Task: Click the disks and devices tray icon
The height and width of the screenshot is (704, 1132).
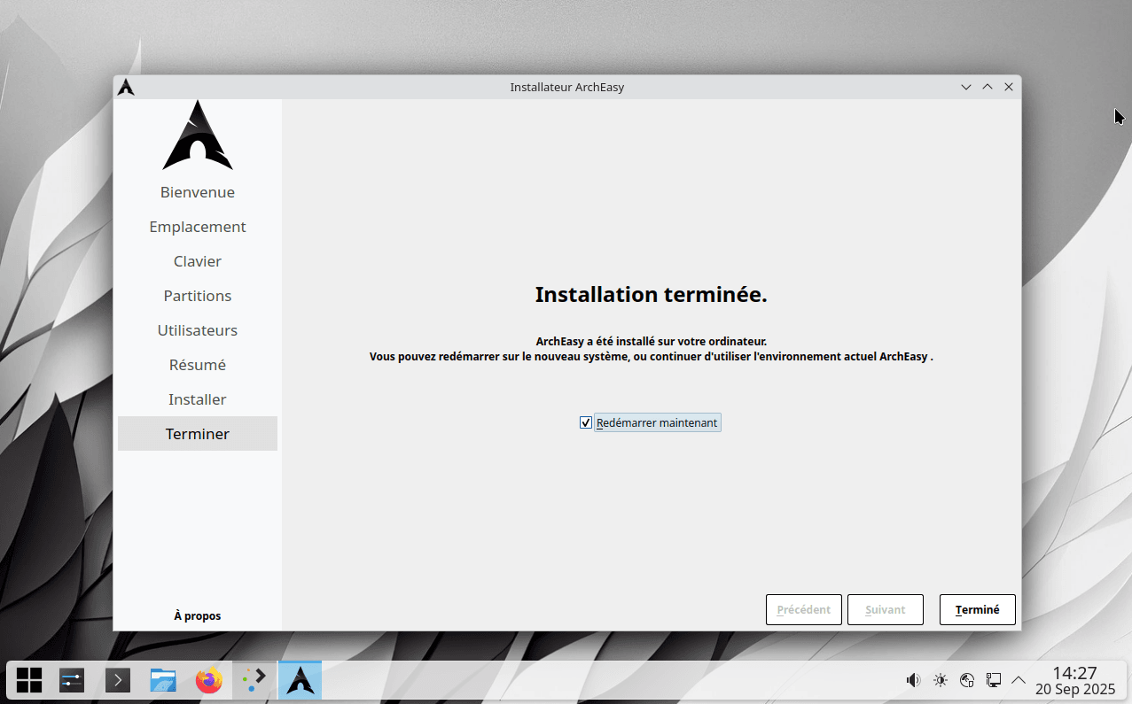Action: [967, 680]
